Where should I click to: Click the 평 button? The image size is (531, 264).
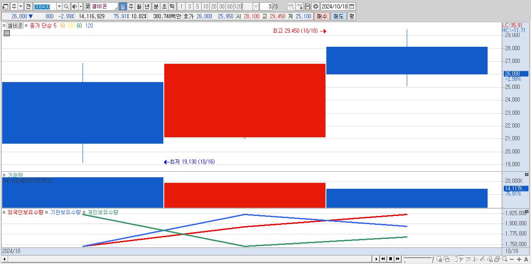point(351,16)
